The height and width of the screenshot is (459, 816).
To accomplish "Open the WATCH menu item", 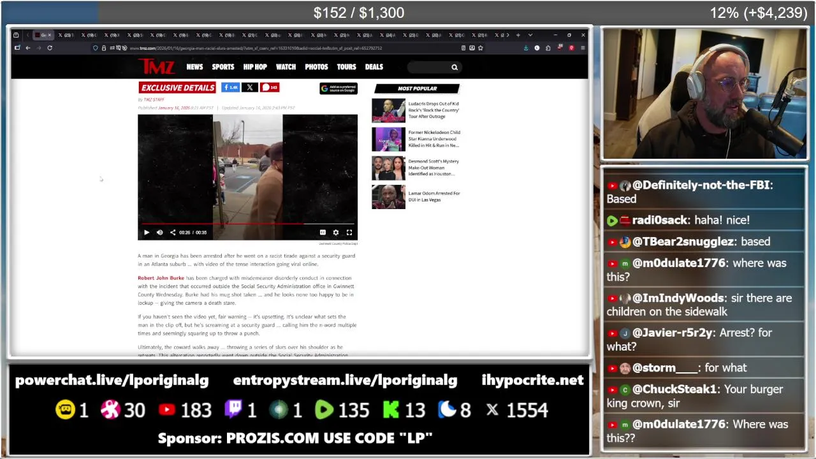I will point(286,67).
